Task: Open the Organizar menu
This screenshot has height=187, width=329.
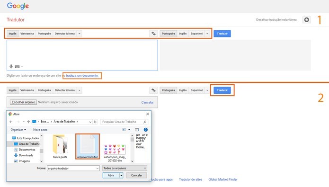Action: [18, 130]
